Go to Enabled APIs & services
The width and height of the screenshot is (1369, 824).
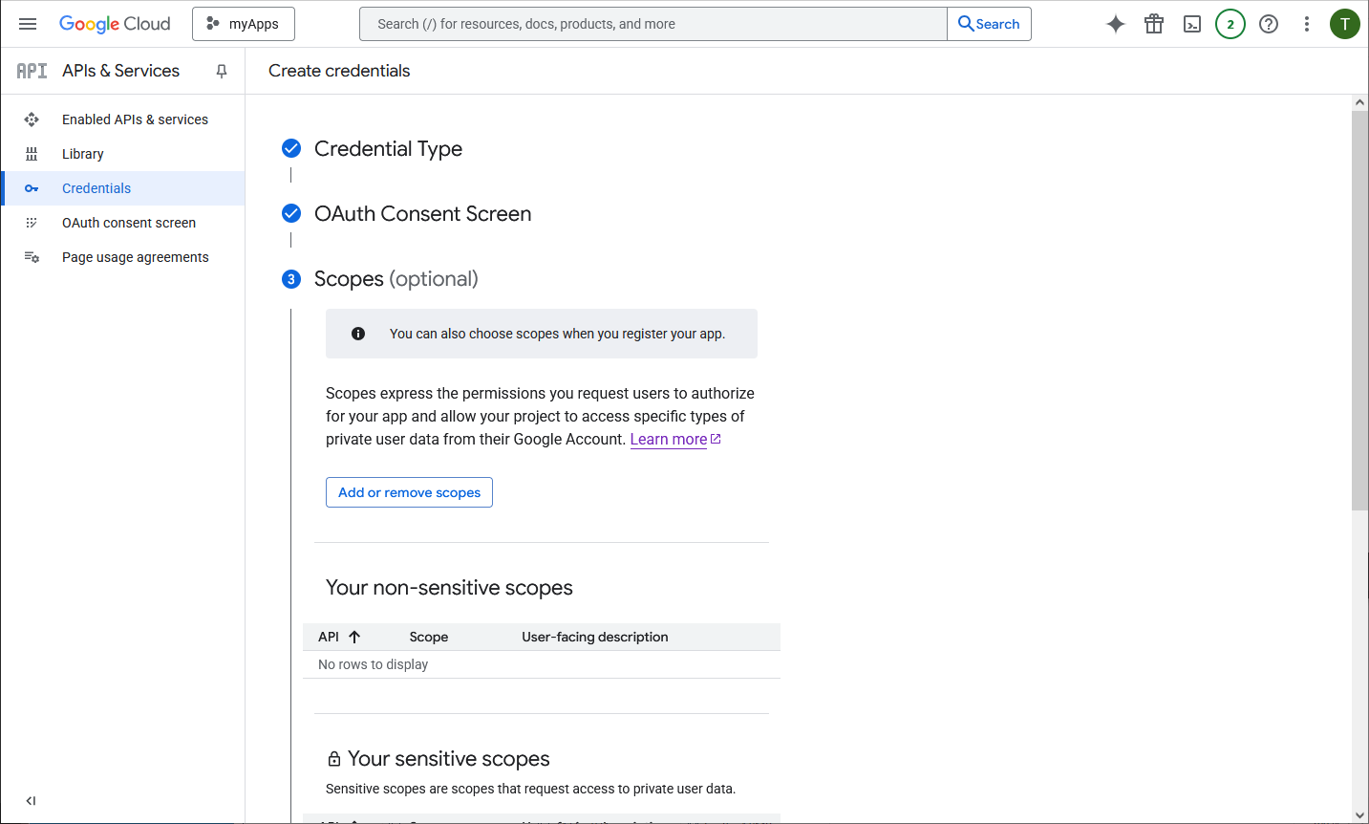point(135,119)
